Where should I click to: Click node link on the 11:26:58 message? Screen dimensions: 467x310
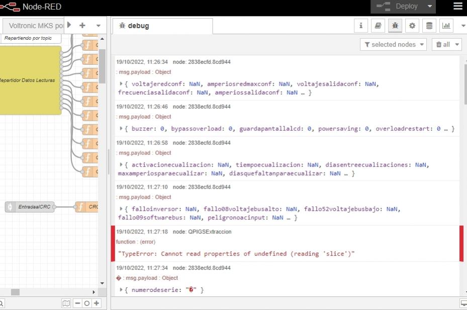[x=202, y=143]
